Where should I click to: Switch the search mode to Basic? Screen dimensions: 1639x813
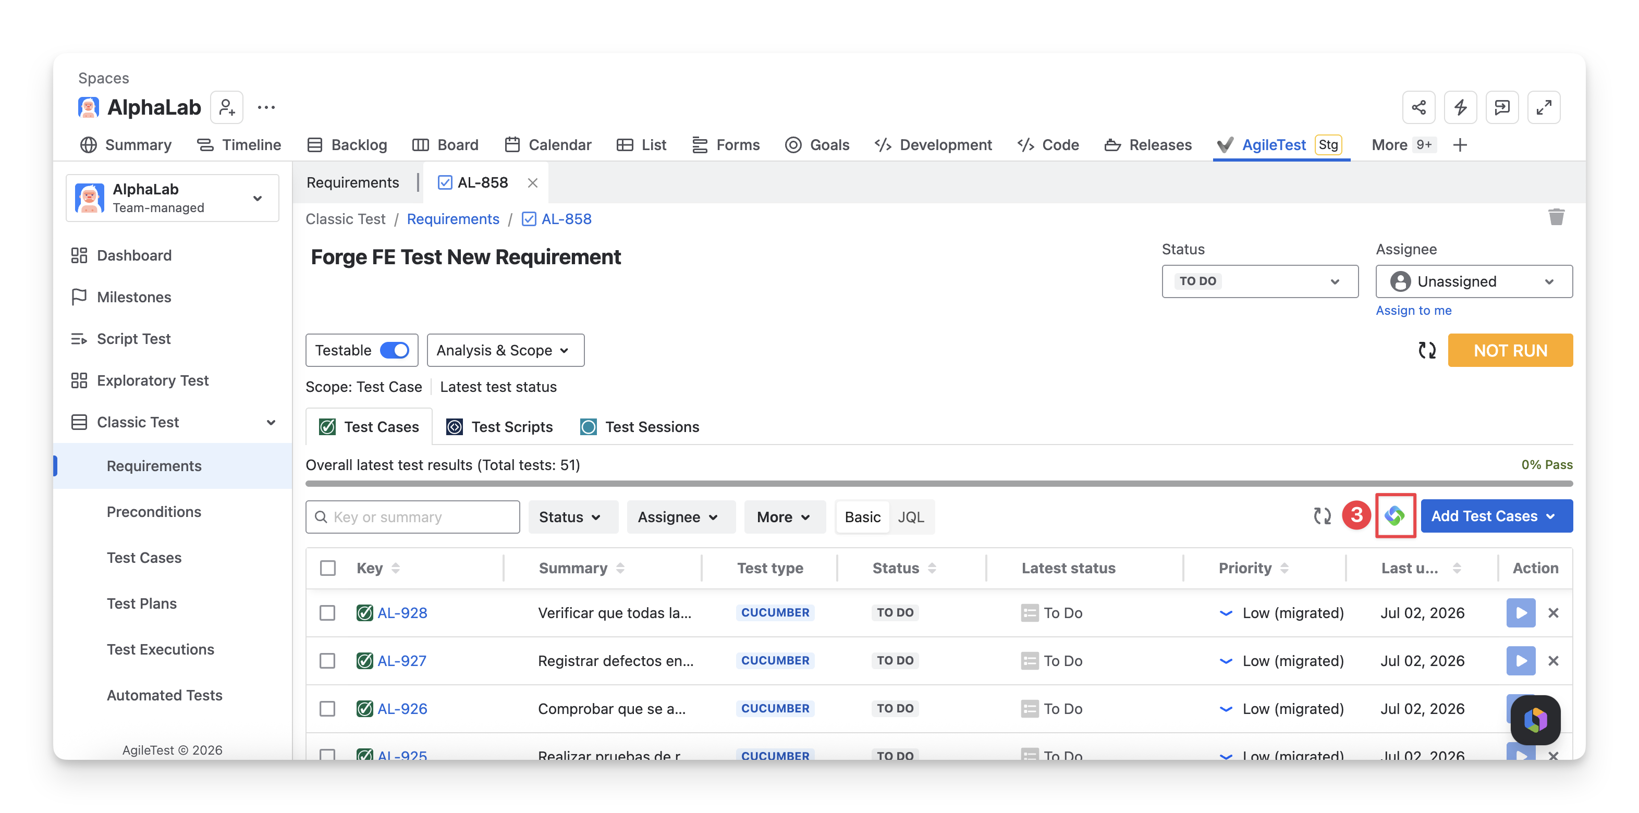pyautogui.click(x=862, y=517)
